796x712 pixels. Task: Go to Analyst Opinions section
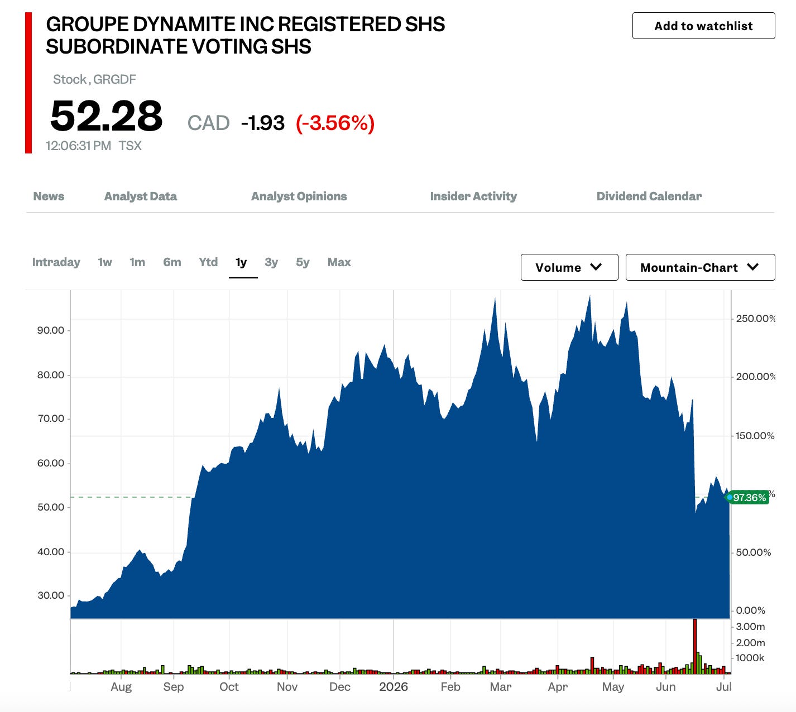pos(299,196)
